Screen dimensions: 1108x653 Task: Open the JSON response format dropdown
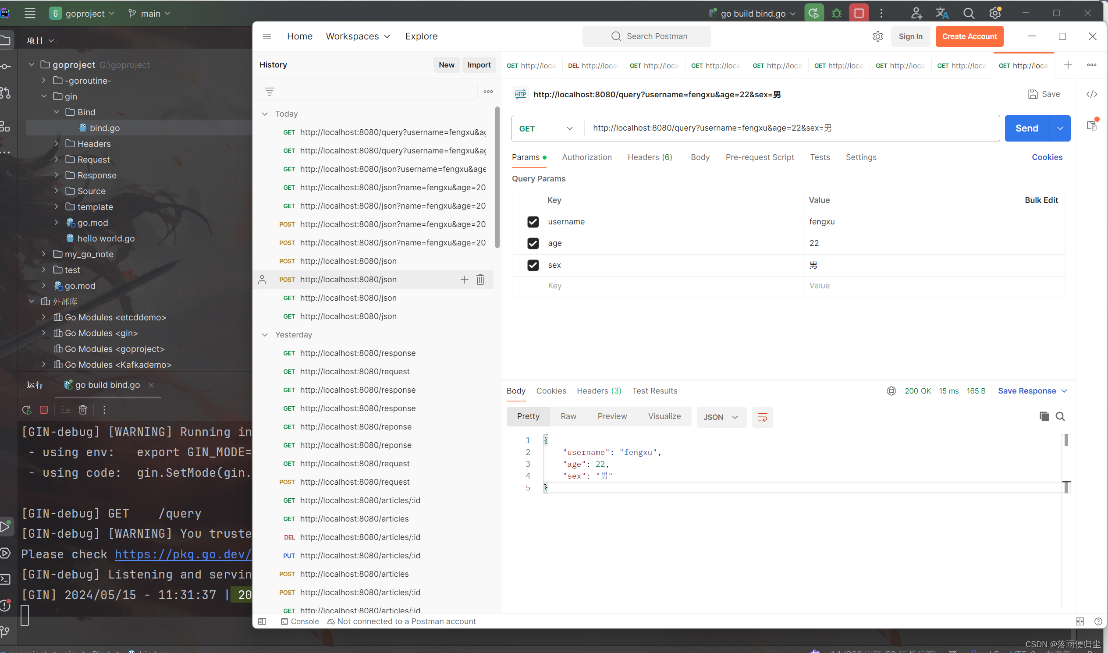tap(721, 417)
